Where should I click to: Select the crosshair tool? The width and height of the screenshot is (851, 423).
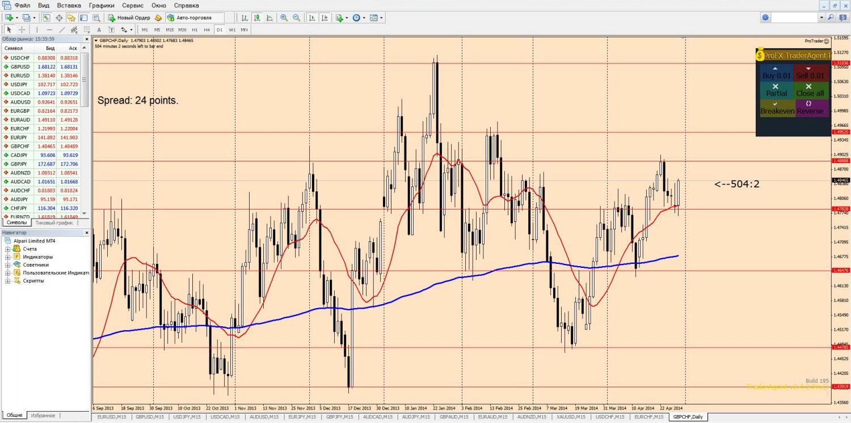22,29
